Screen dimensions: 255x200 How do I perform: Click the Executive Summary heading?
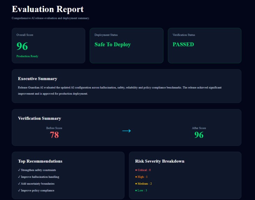click(38, 79)
